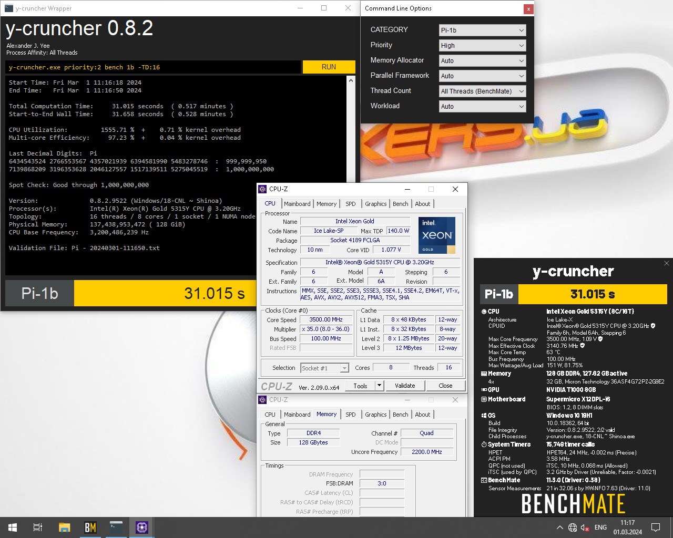Click the Channel # value Quad

(426, 433)
